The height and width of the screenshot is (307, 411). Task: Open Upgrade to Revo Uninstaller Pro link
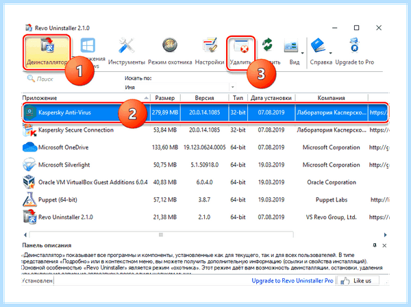[x=292, y=280]
